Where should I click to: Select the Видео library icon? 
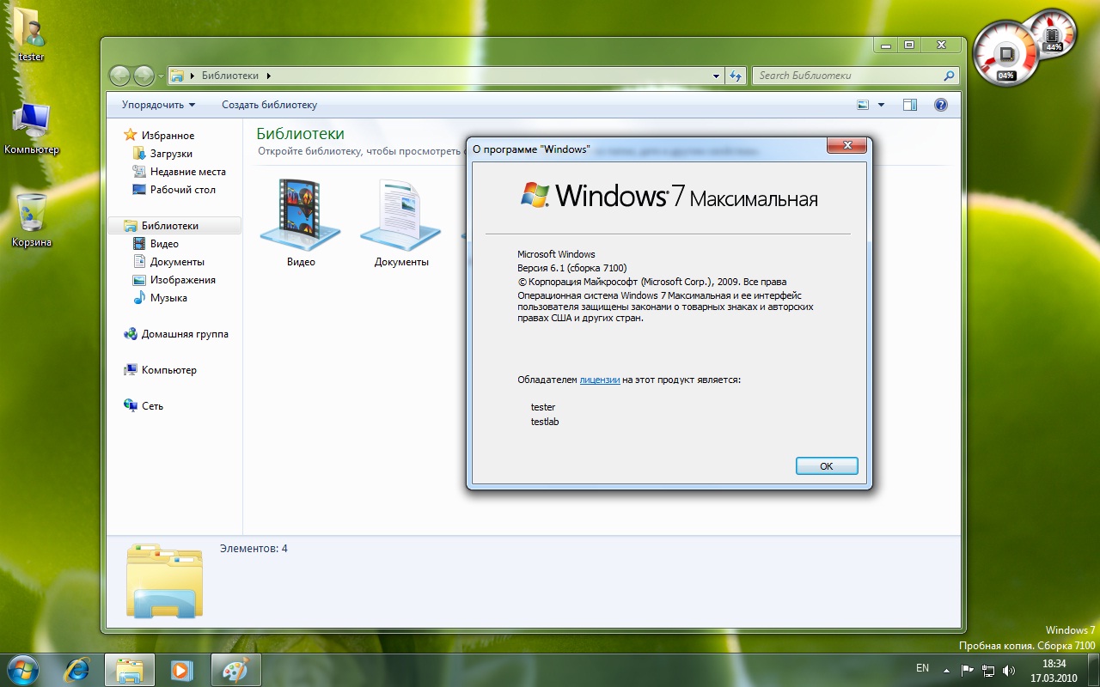coord(301,222)
